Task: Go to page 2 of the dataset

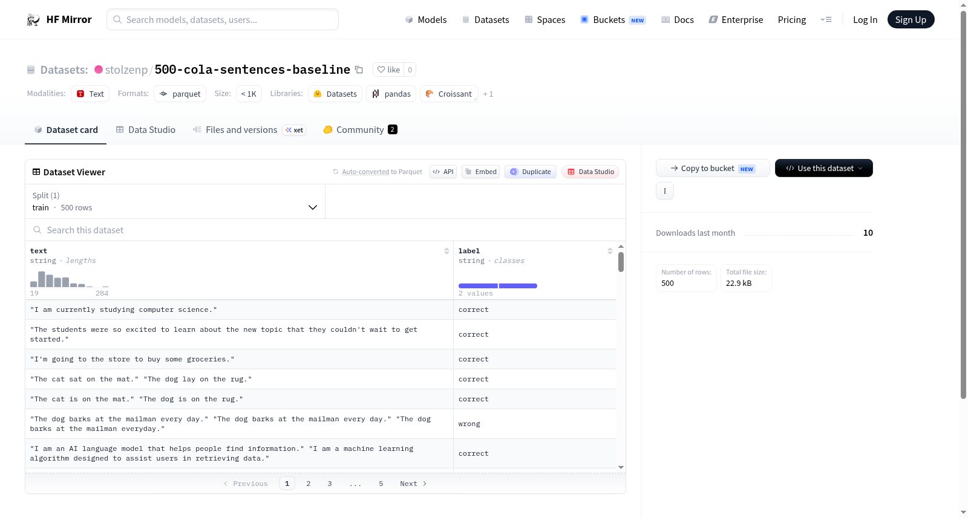Action: pyautogui.click(x=309, y=484)
